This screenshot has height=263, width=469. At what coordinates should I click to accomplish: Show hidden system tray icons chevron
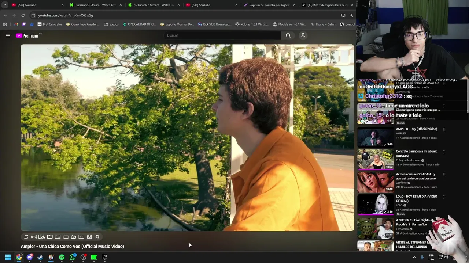point(414,257)
